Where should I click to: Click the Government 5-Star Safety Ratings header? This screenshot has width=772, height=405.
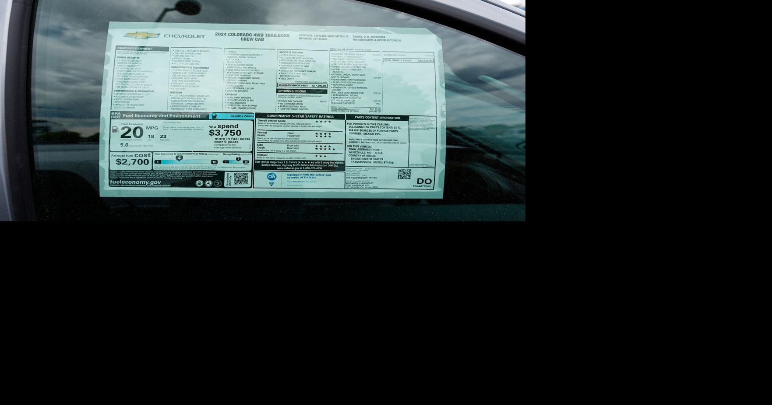(300, 117)
